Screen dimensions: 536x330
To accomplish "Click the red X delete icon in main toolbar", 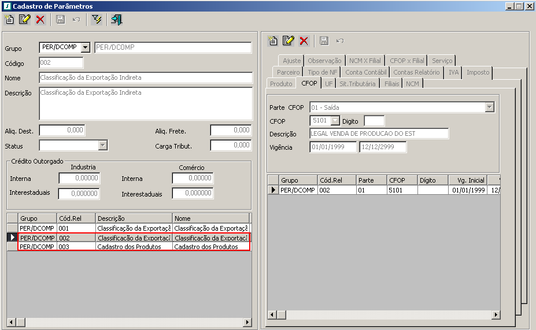I will click(40, 20).
